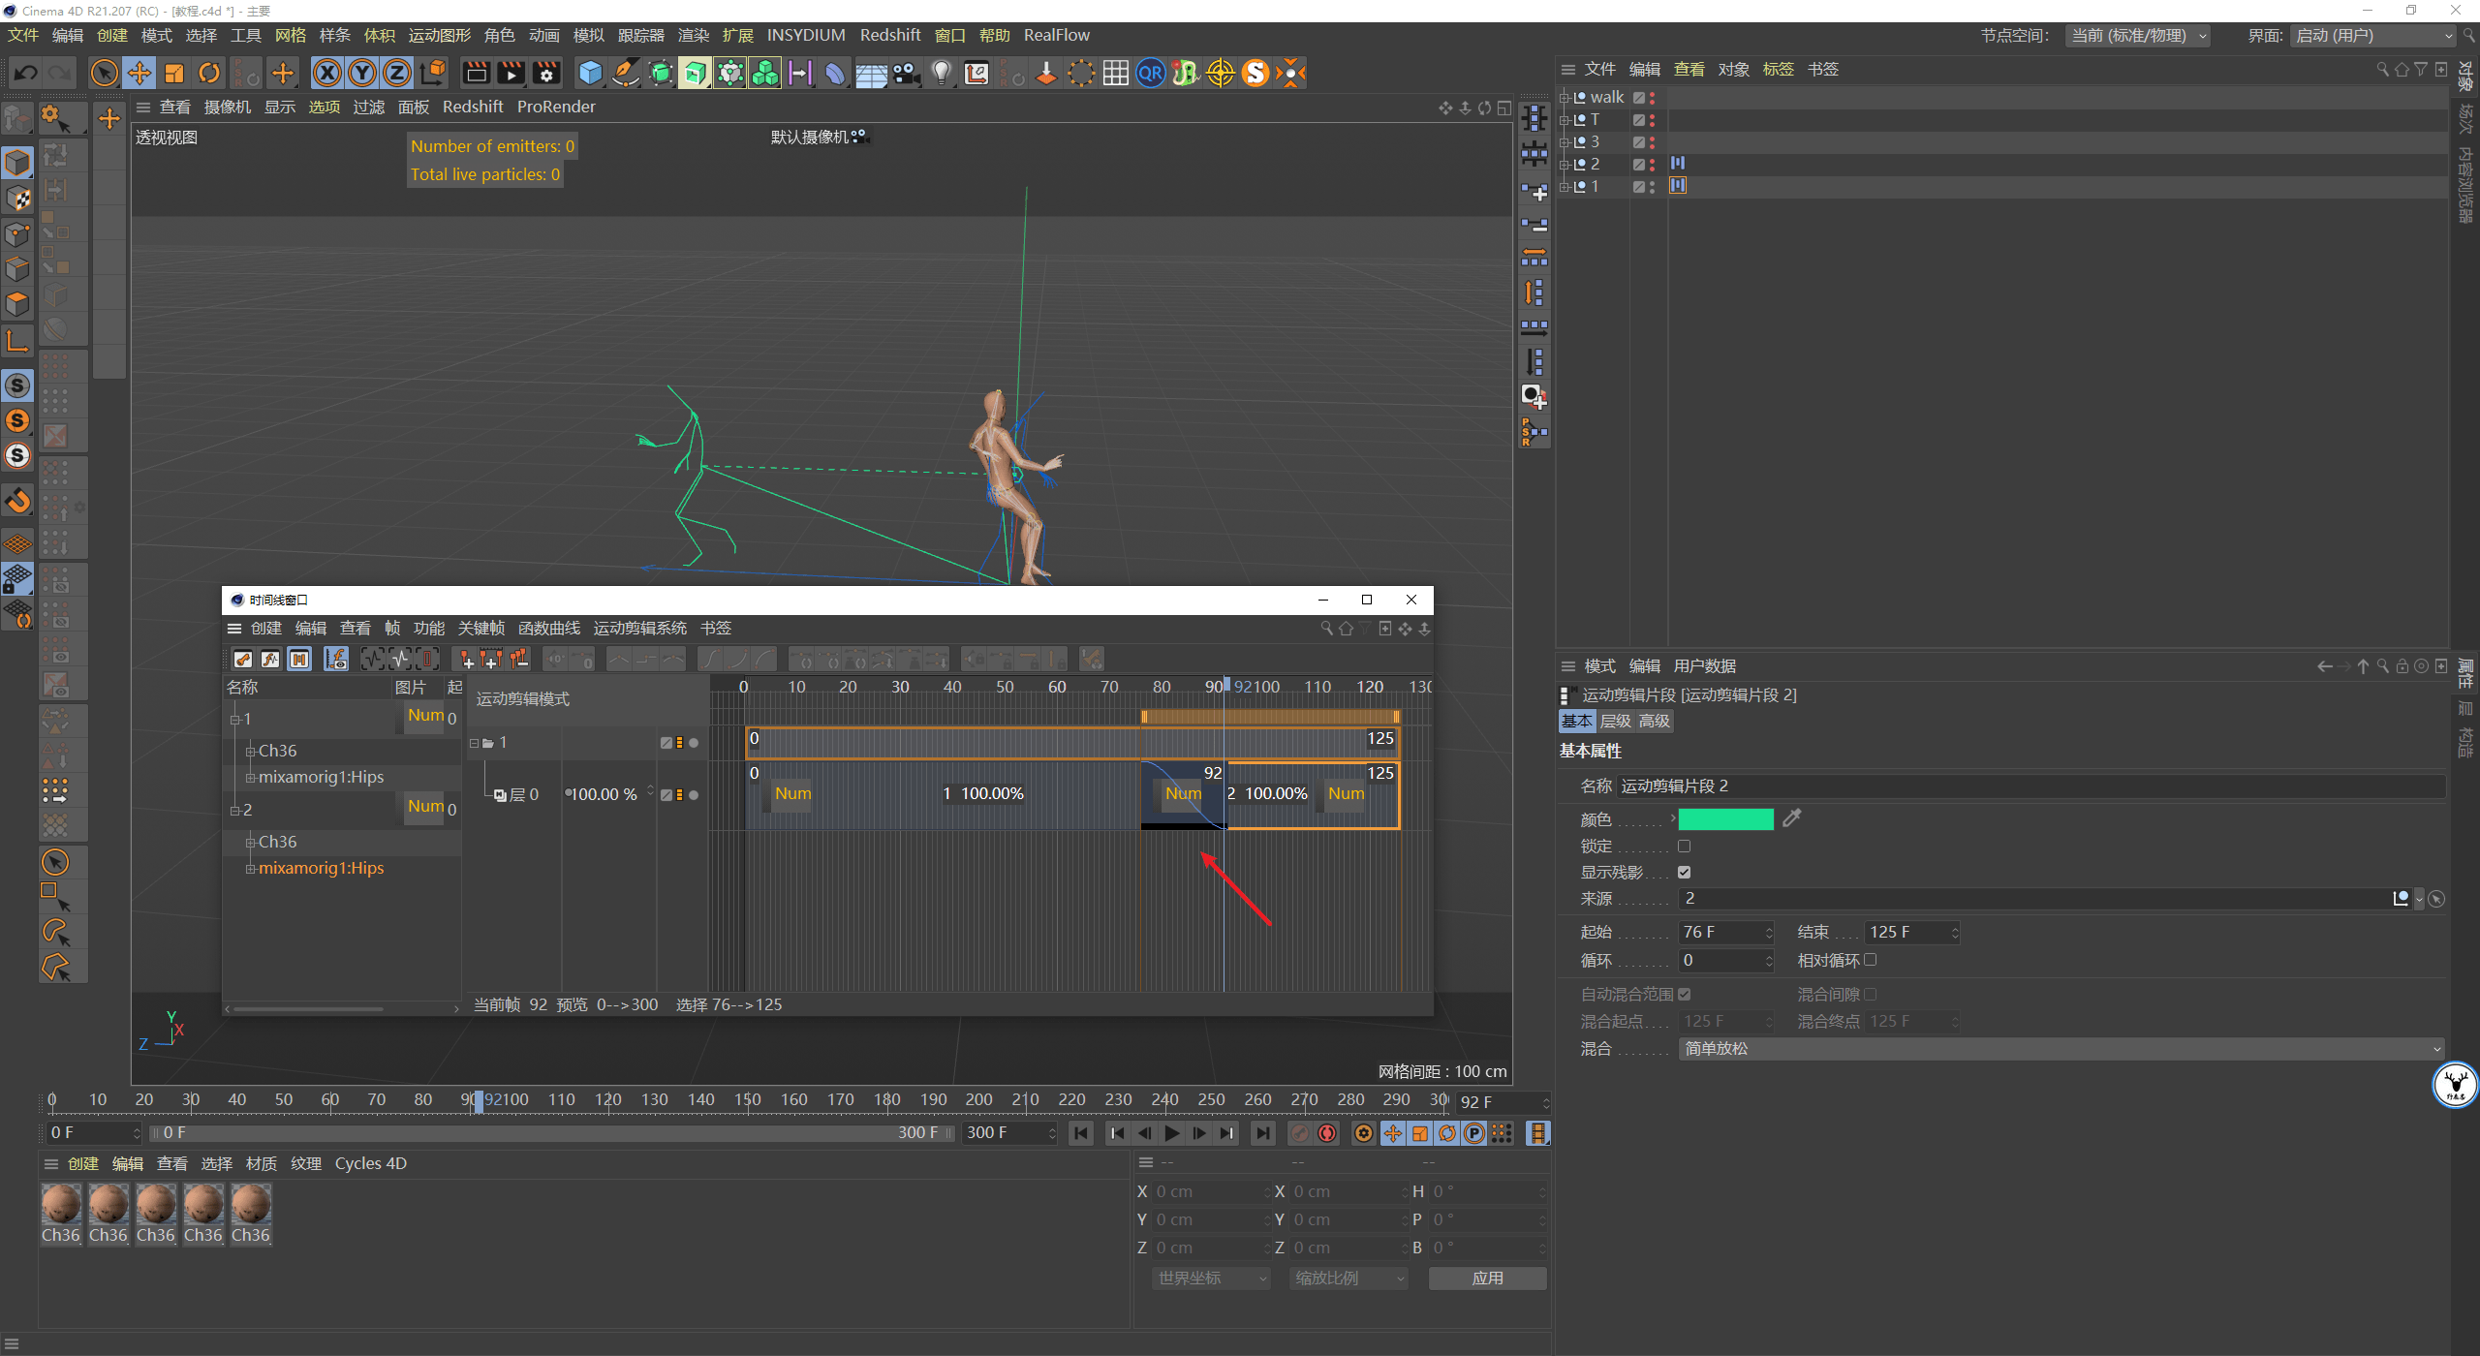Screen dimensions: 2480x1356
Task: Click the first Ch36 material thumbnail
Action: coord(61,1205)
